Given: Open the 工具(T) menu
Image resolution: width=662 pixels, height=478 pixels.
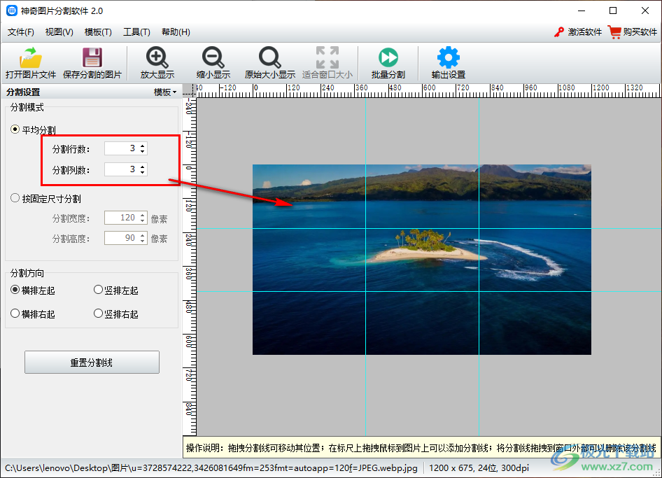Looking at the screenshot, I should pyautogui.click(x=136, y=32).
